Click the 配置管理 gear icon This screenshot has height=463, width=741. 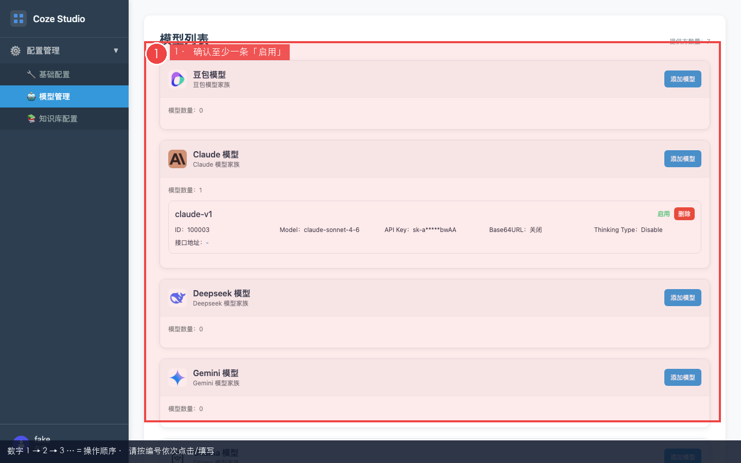point(15,50)
